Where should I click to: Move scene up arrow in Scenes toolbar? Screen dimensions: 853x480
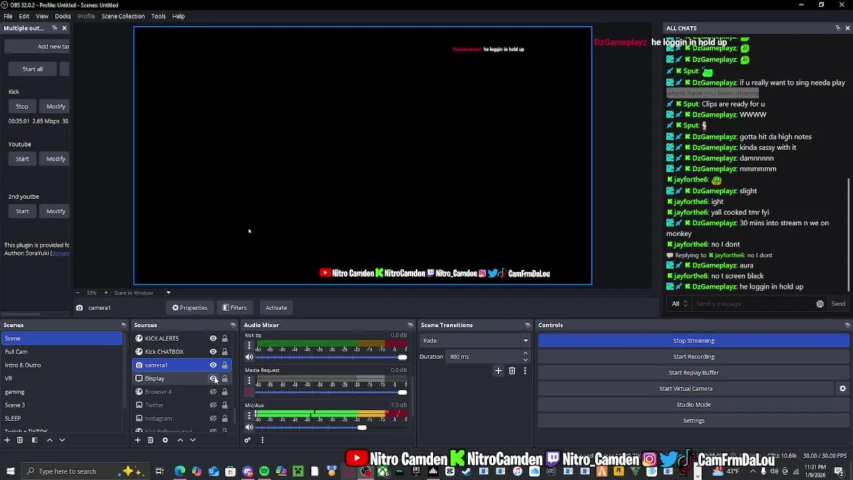tap(49, 440)
